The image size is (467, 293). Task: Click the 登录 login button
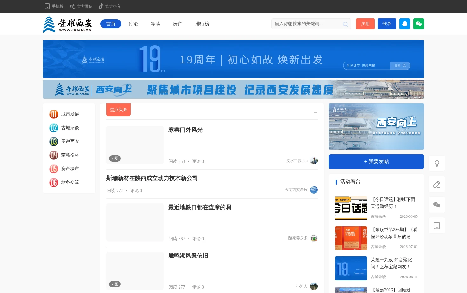387,24
